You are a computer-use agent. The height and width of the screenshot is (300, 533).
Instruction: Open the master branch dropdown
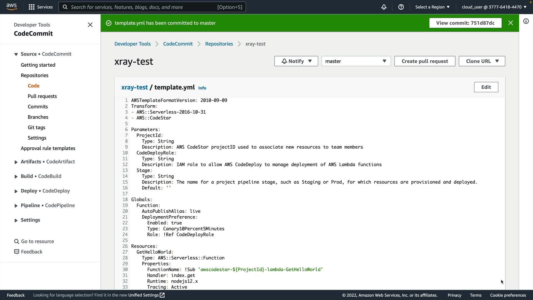click(x=356, y=61)
